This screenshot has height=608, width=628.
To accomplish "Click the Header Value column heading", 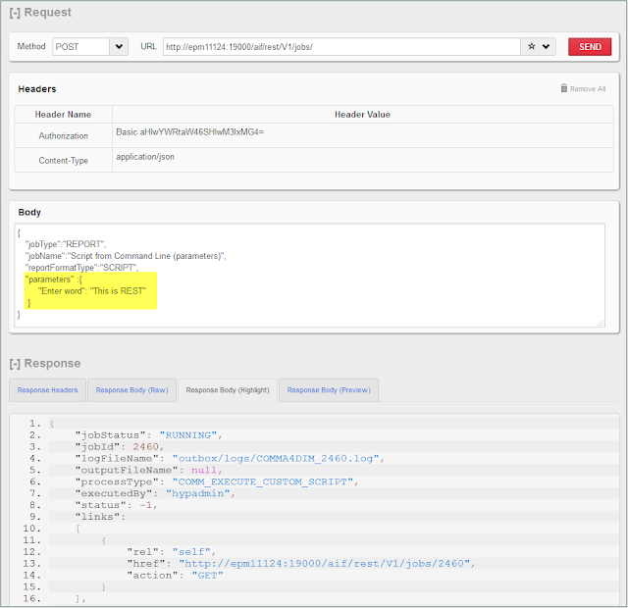I will (362, 115).
